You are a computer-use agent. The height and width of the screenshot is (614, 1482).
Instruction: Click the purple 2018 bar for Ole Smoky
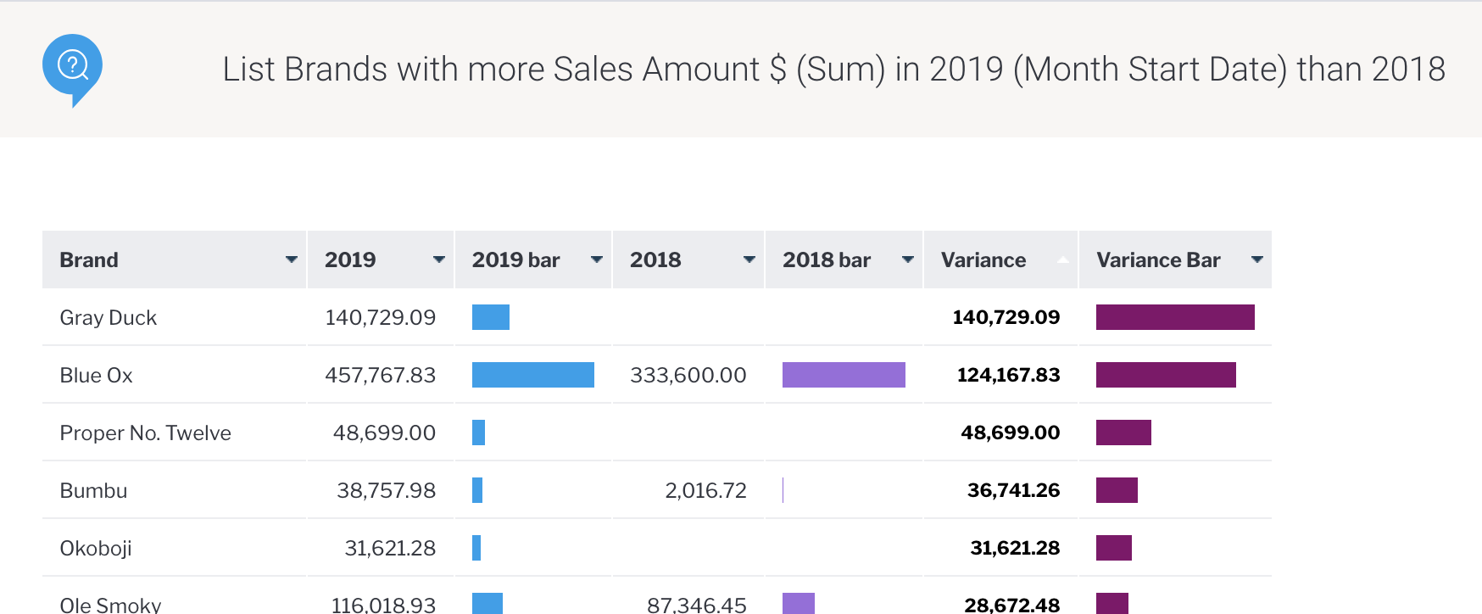pos(799,604)
